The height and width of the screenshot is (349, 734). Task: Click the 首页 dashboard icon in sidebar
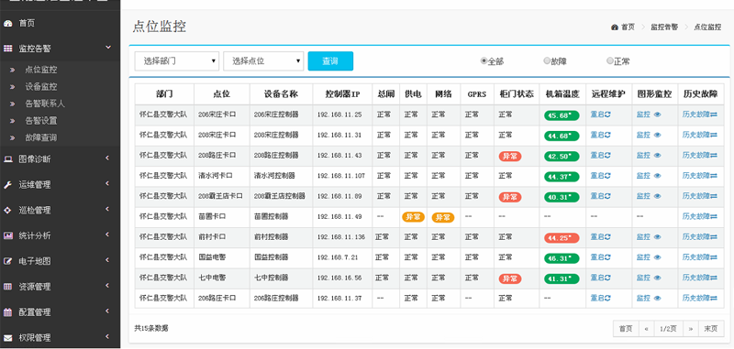[7, 24]
